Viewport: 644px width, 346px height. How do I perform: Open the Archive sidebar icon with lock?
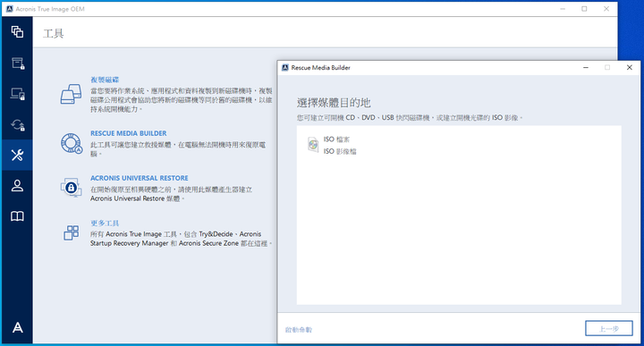(x=17, y=63)
